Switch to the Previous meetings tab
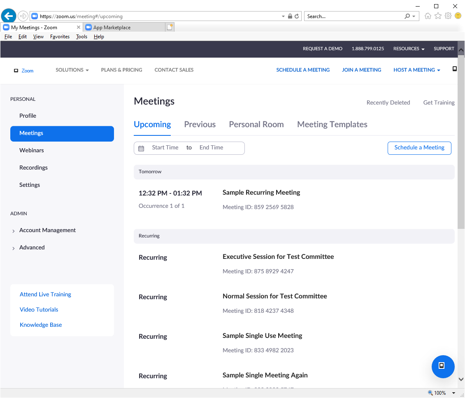 (x=200, y=124)
